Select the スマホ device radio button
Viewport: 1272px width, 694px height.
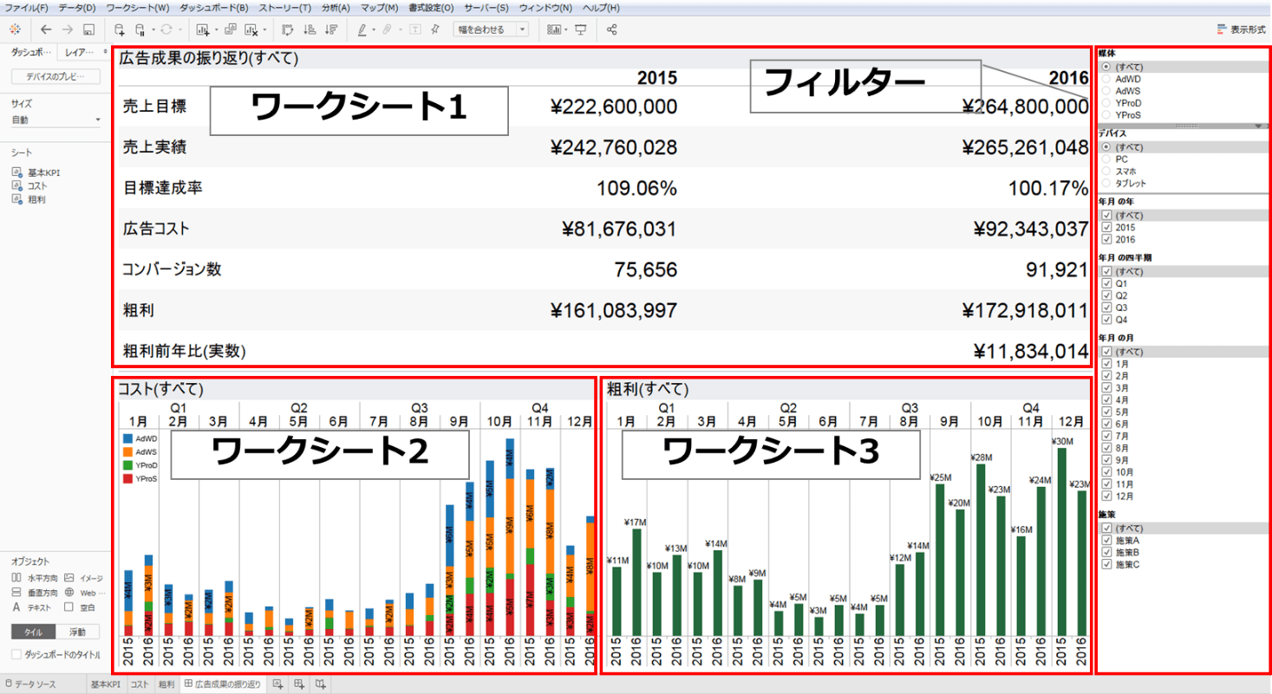1106,172
